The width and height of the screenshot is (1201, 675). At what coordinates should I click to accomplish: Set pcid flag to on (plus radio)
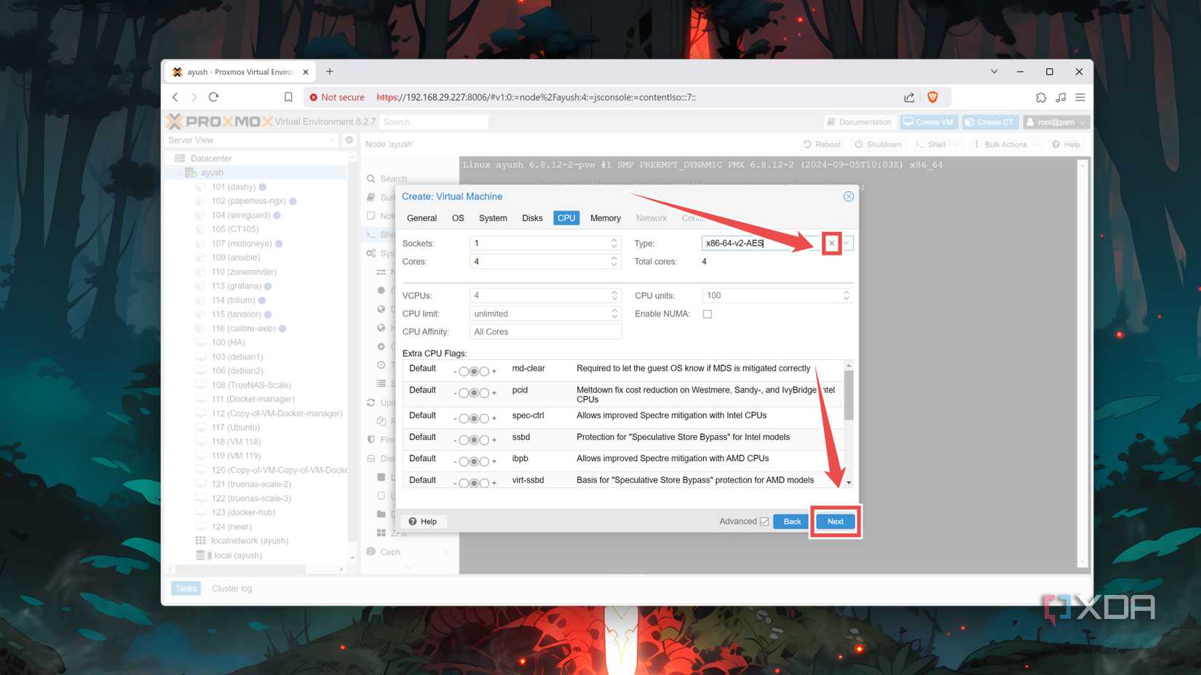484,393
